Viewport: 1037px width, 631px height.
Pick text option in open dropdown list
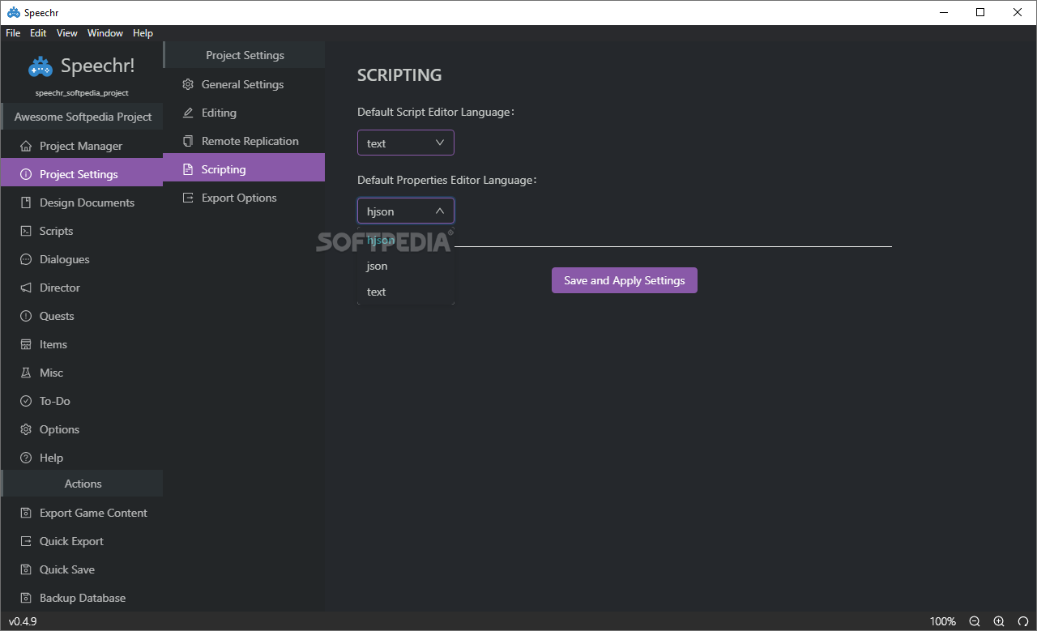tap(406, 292)
